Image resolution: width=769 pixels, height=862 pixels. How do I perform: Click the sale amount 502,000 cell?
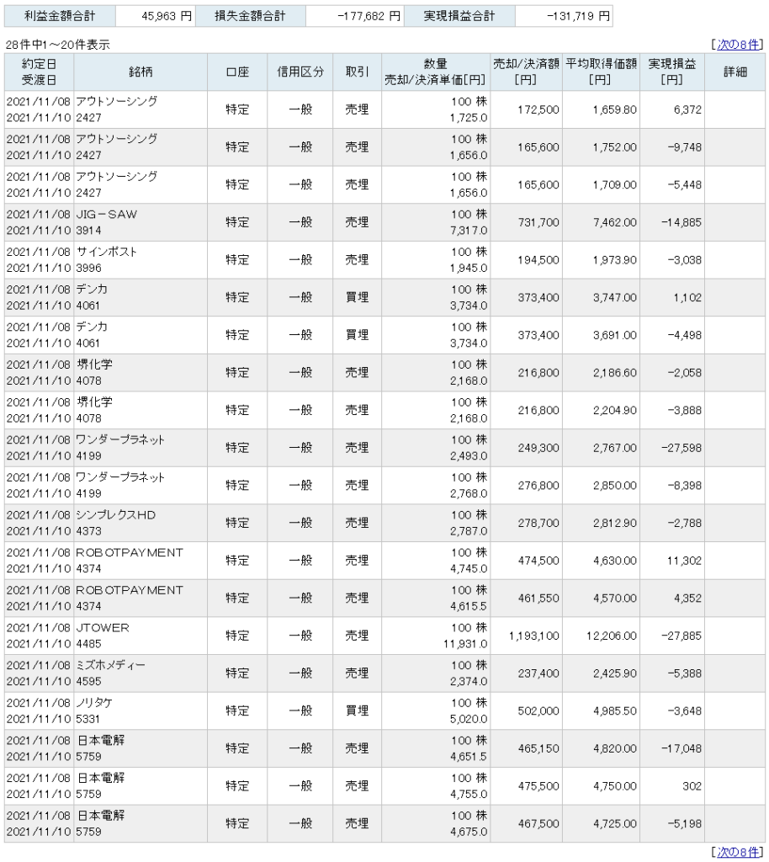526,710
